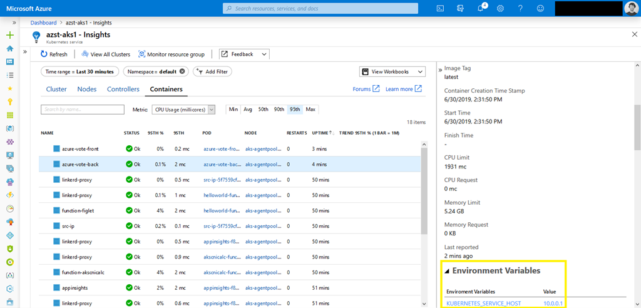This screenshot has height=308, width=641.
Task: Switch to the Nodes tab
Action: coord(87,89)
